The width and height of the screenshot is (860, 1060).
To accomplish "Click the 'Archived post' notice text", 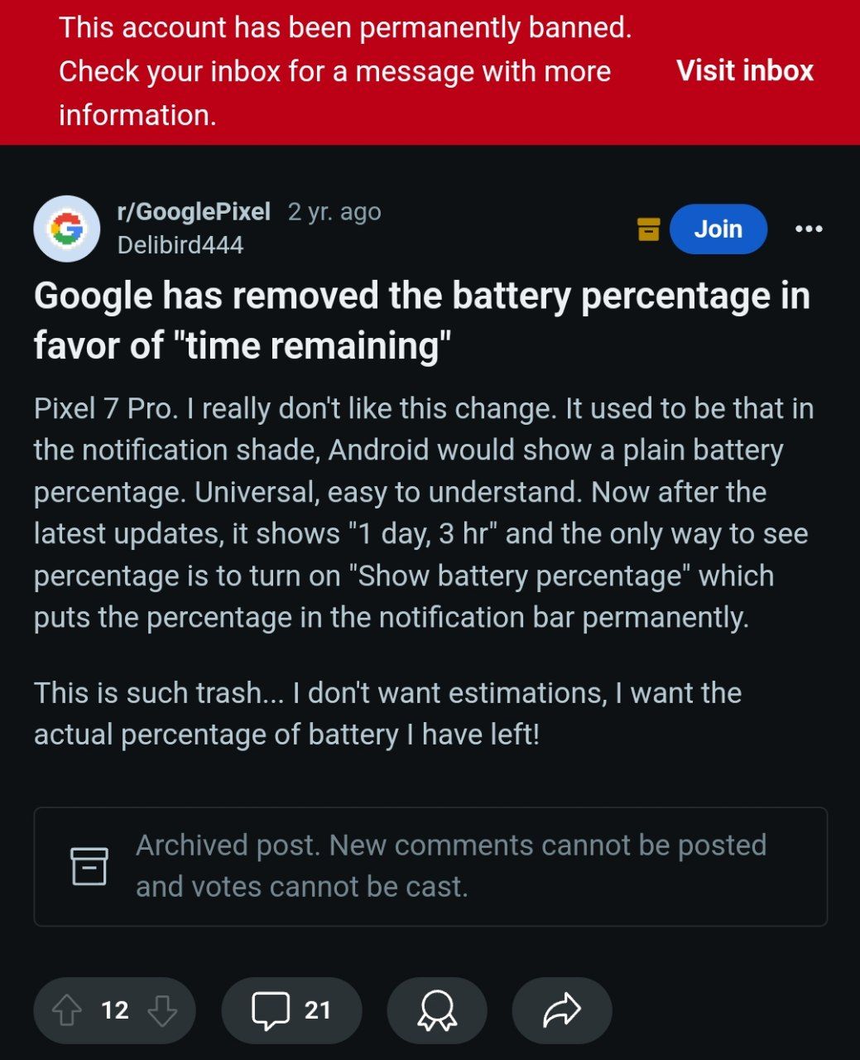I will click(450, 865).
